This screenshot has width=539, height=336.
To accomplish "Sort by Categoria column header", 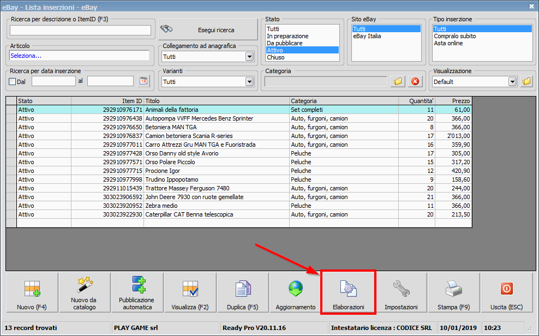I will tap(344, 101).
